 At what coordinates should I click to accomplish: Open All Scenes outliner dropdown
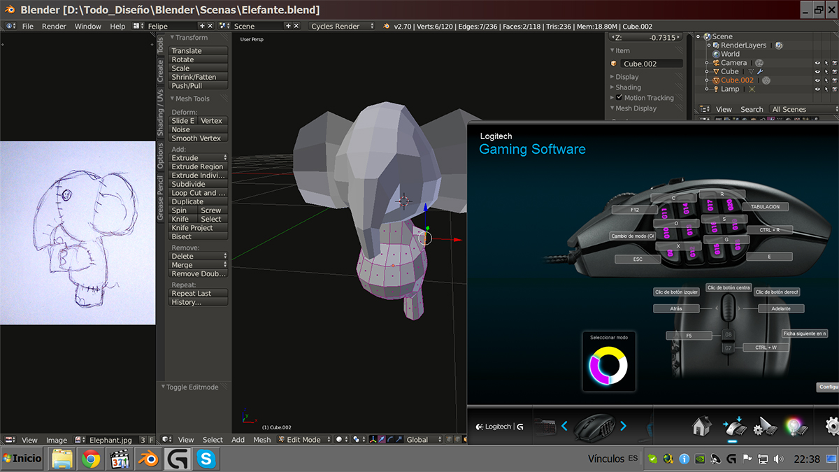804,109
